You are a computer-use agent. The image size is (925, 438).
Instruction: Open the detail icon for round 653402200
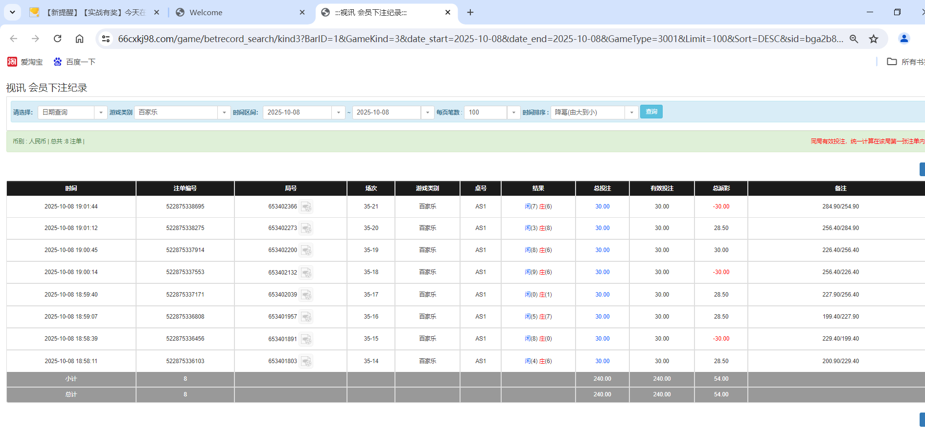306,251
